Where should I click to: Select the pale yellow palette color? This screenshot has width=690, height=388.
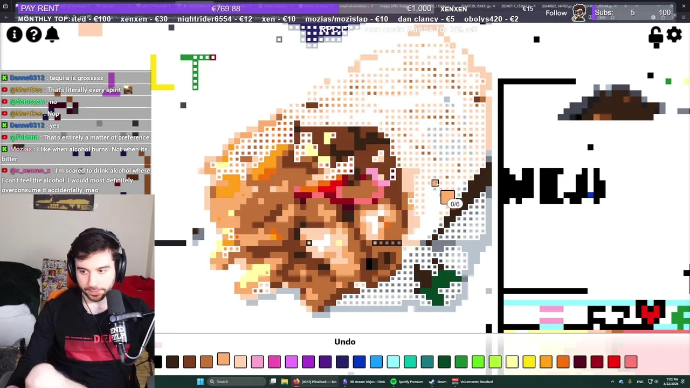512,362
